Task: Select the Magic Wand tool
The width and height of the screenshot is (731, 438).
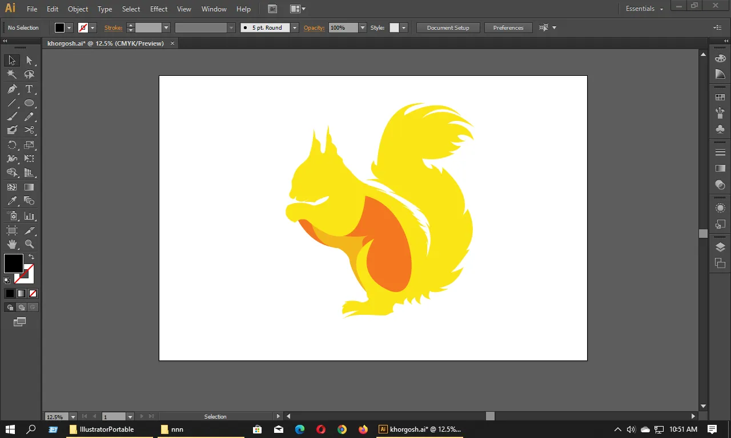Action: point(12,74)
